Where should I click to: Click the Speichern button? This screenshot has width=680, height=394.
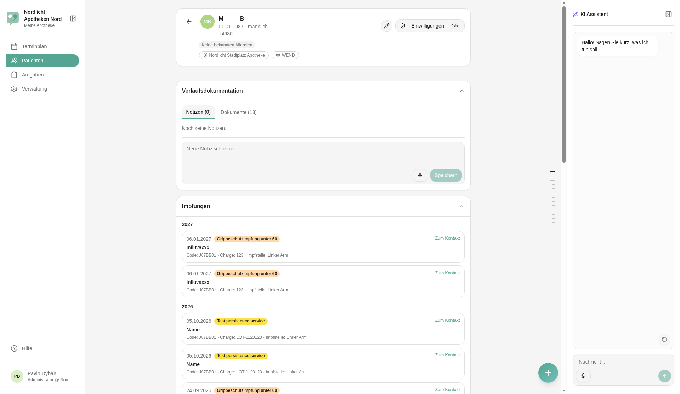coord(446,175)
